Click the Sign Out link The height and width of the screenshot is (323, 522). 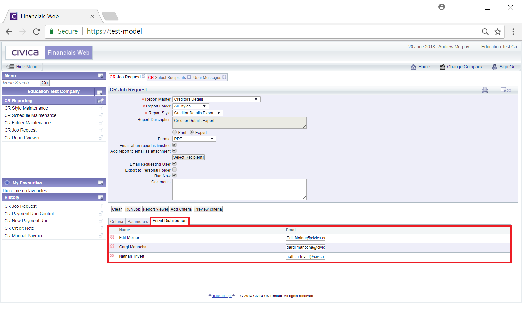pyautogui.click(x=504, y=67)
